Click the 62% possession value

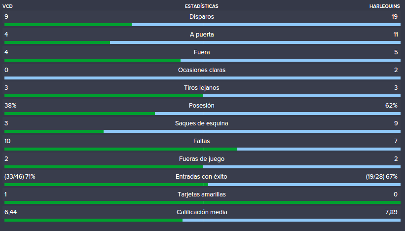coord(391,106)
